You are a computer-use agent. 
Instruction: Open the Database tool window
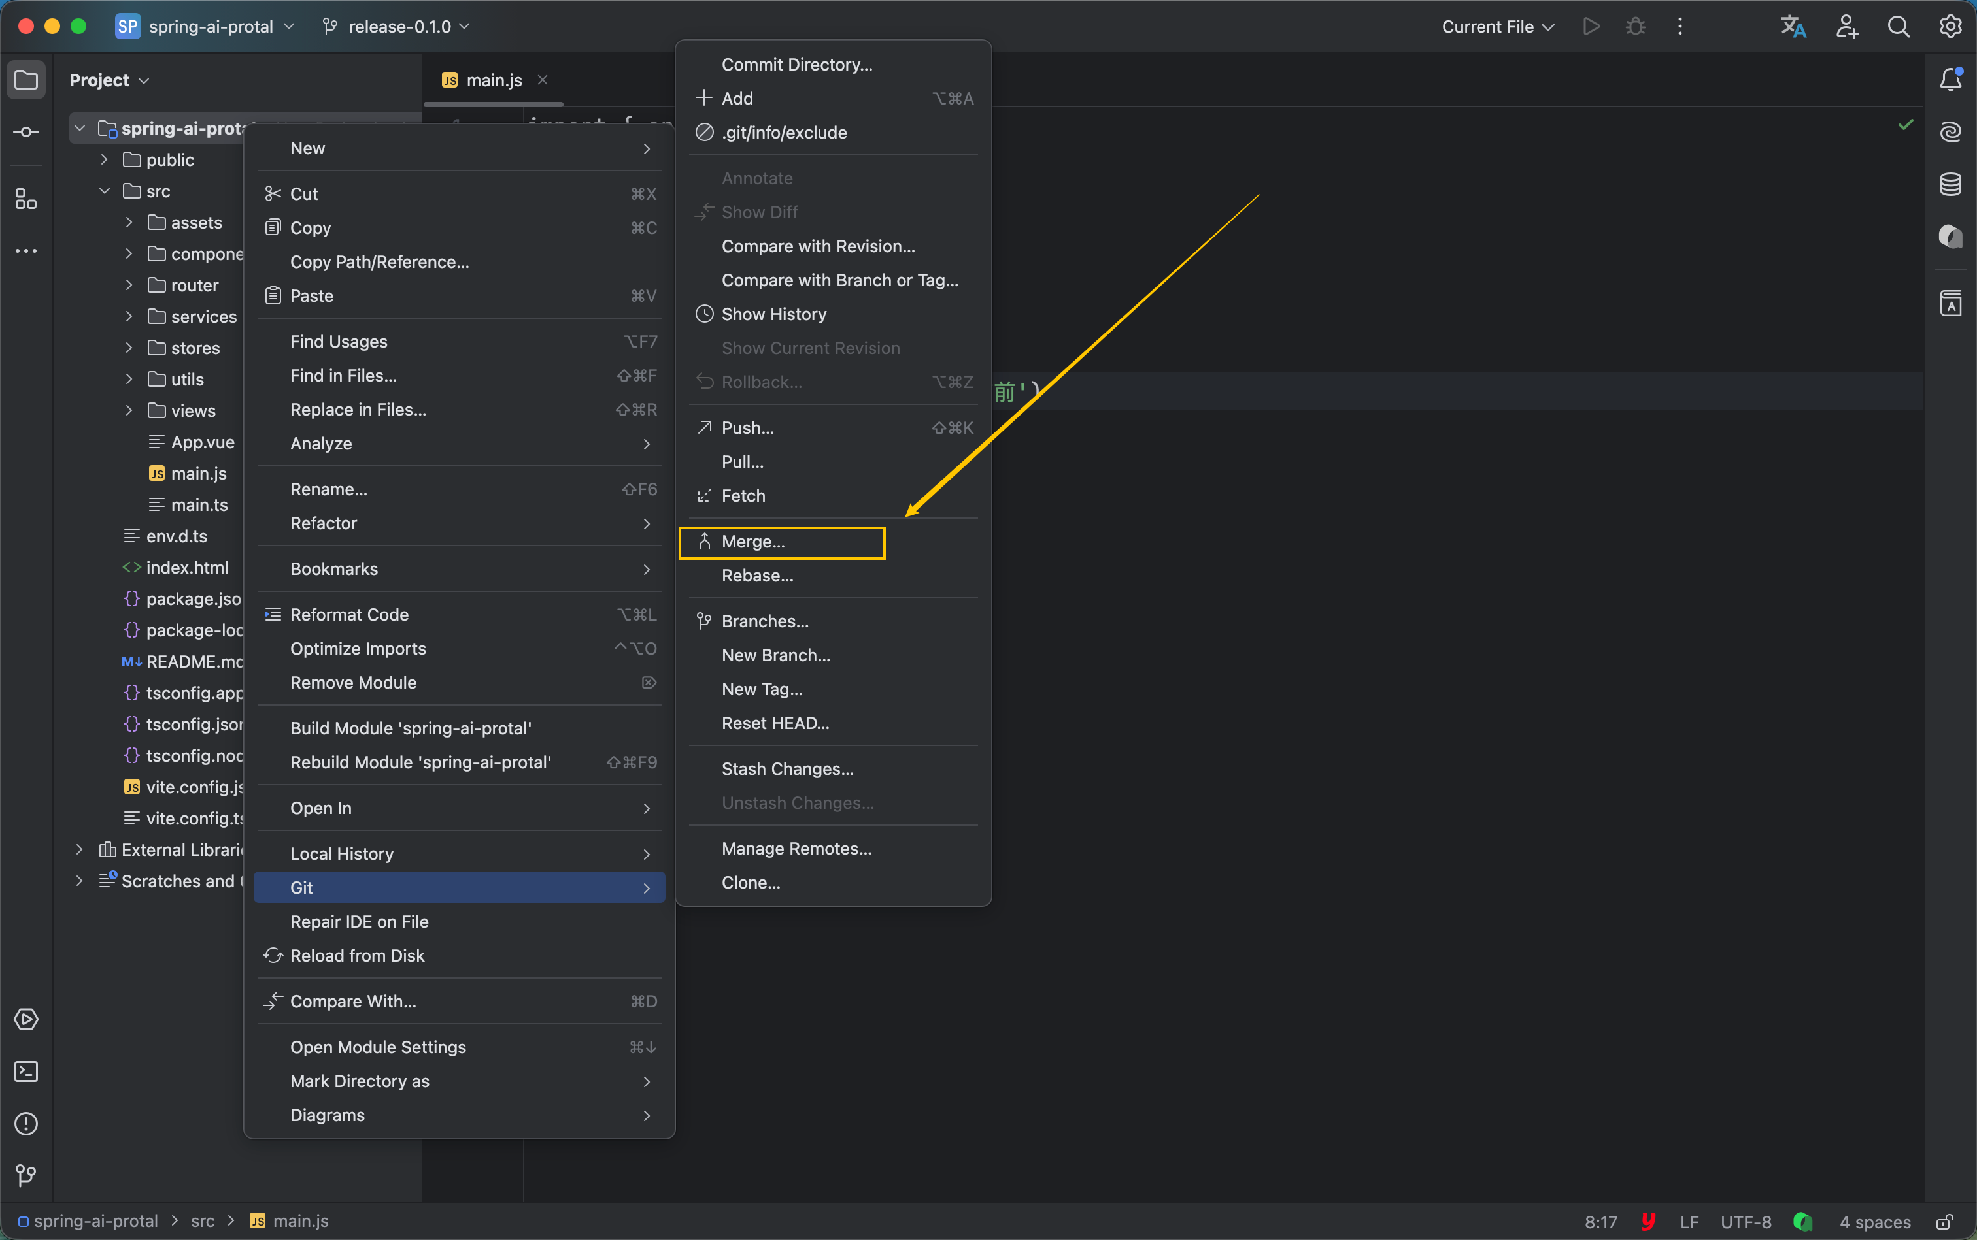[x=1950, y=184]
